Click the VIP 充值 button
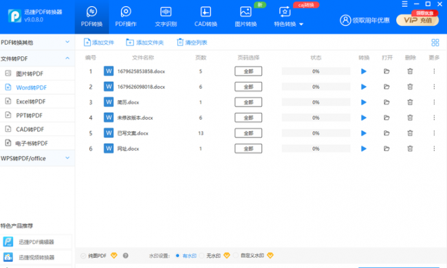Screen dimensions: 447x268 [417, 20]
